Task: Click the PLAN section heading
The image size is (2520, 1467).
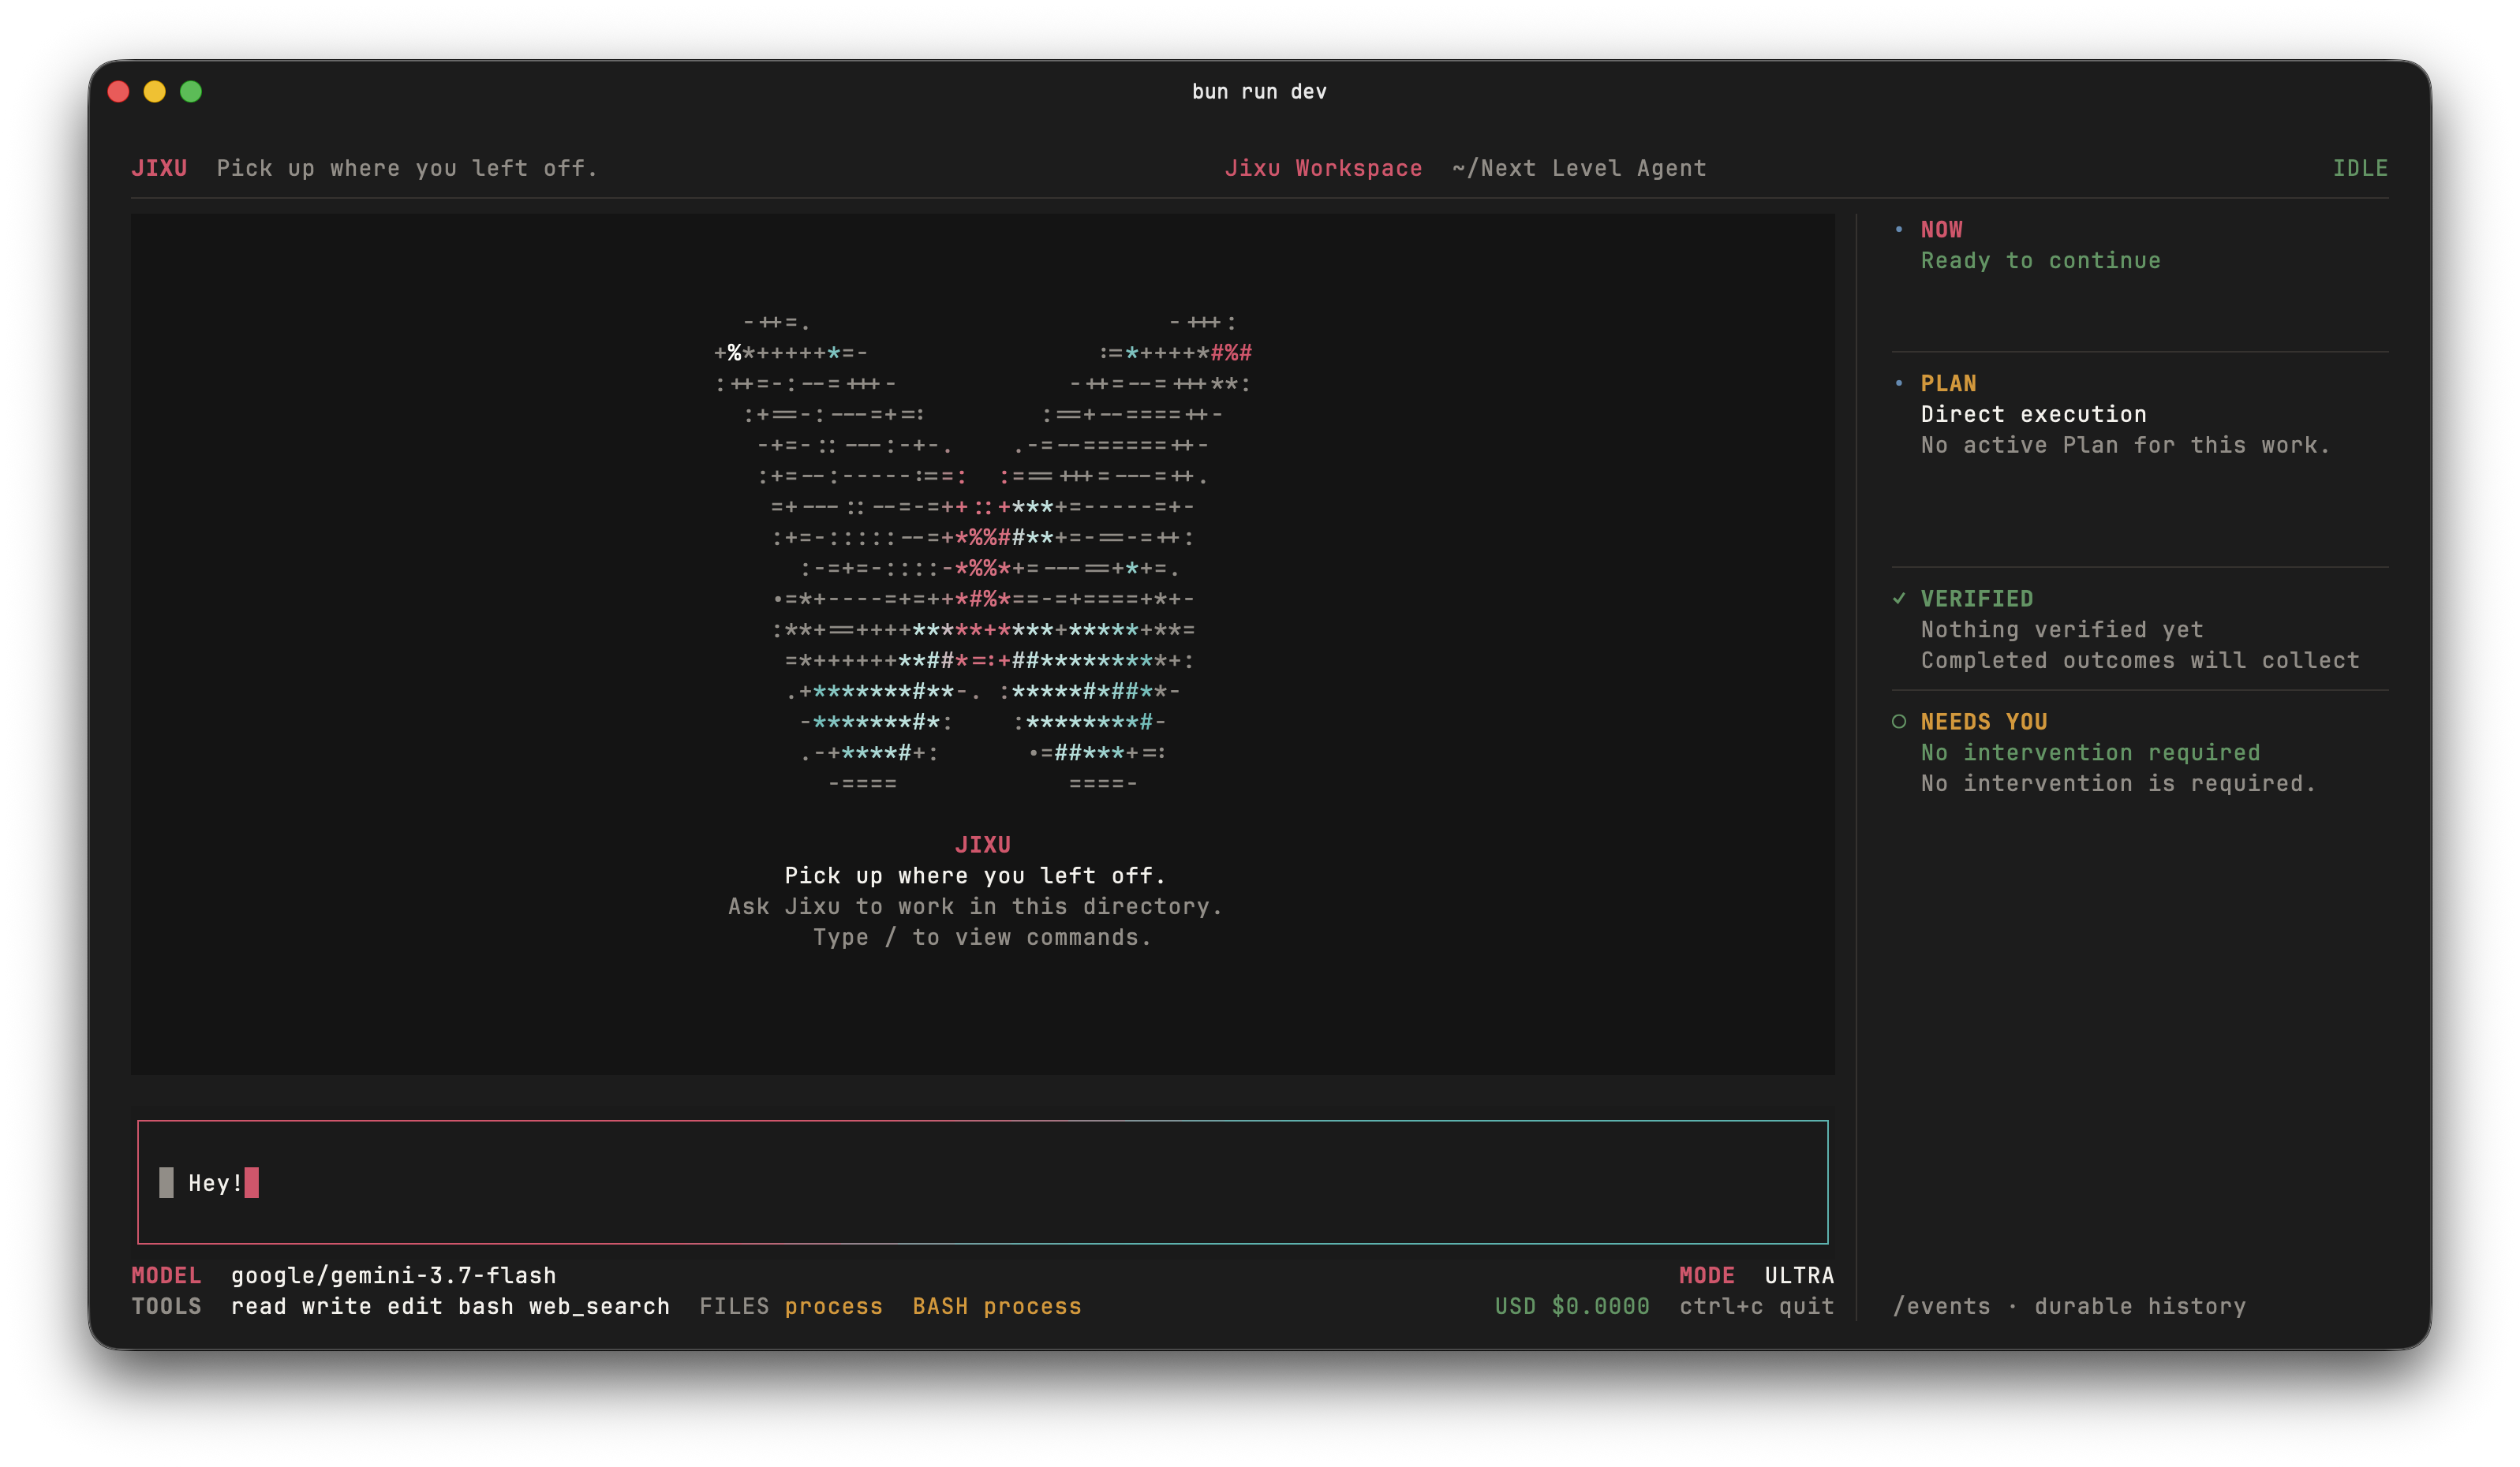Action: pos(1948,384)
